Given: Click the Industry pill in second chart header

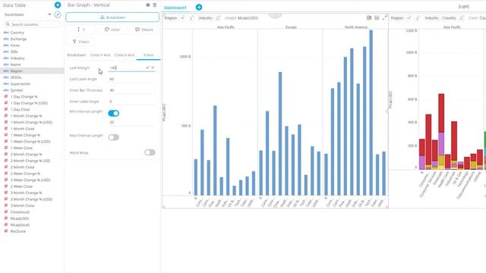Looking at the screenshot, I should (x=431, y=18).
